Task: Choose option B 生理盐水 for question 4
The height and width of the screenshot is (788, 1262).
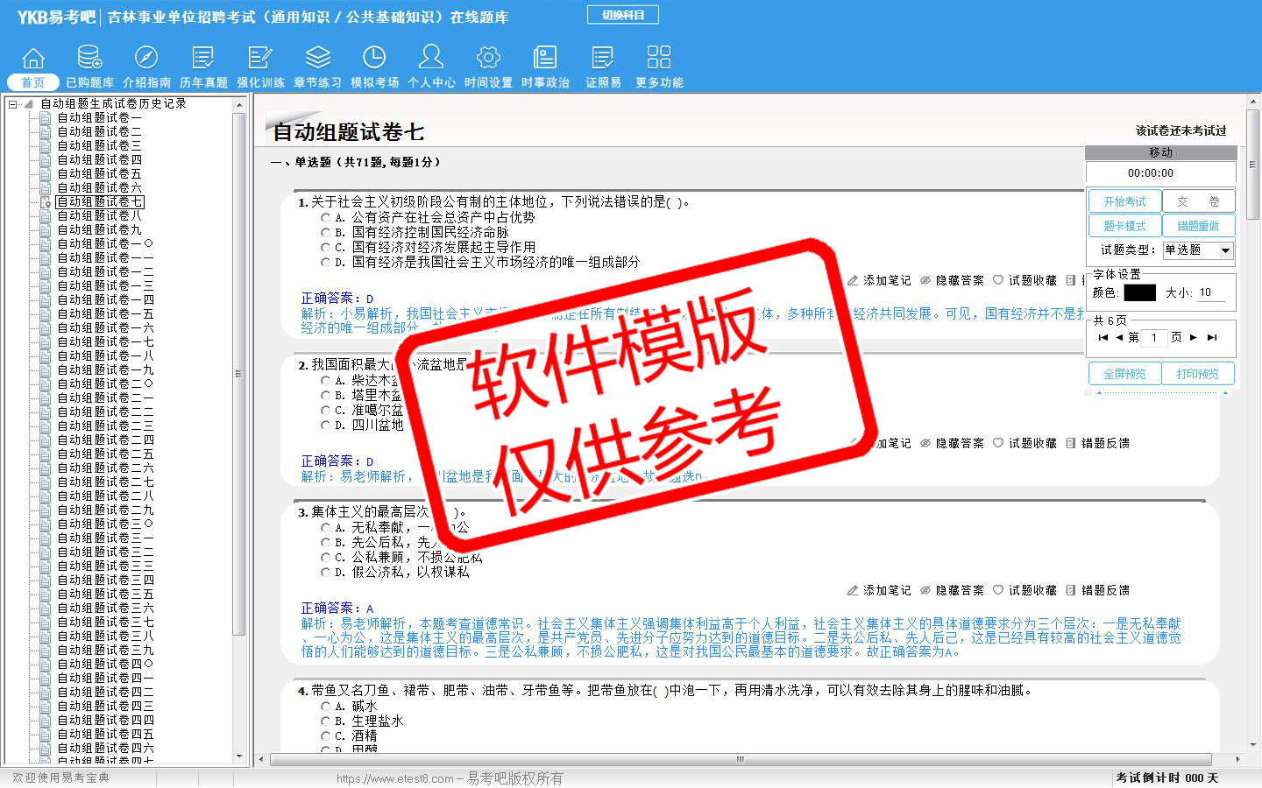Action: (326, 721)
